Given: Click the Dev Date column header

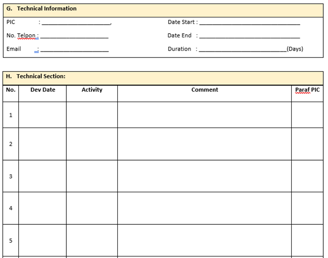Looking at the screenshot, I should click(x=43, y=90).
